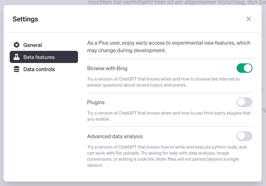Enable the Plugins switch
Viewport: 266px width, 186px height.
coord(244,102)
